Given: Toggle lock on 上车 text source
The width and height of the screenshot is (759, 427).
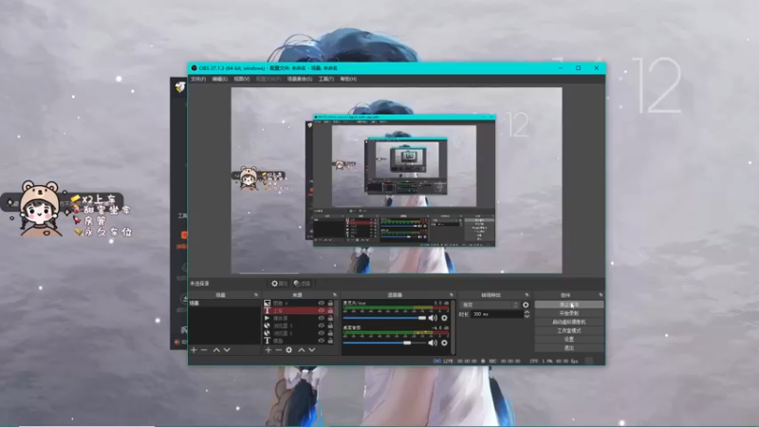Looking at the screenshot, I should tap(330, 311).
